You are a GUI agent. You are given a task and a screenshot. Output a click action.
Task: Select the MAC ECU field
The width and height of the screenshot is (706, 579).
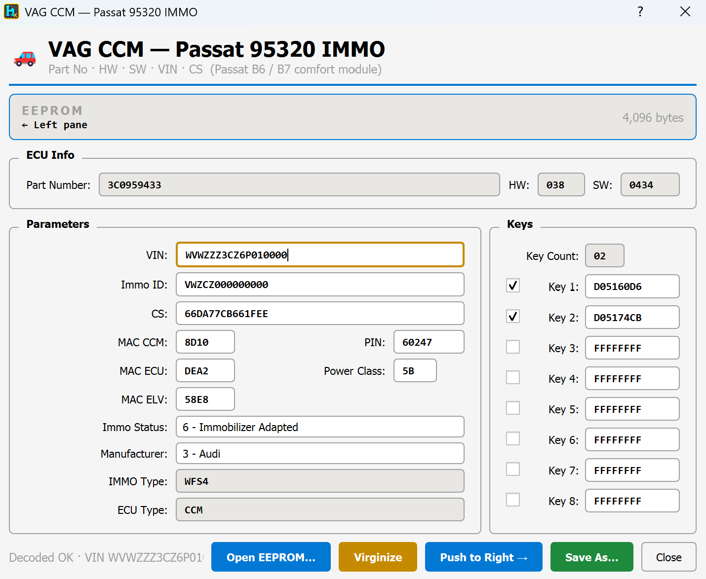[205, 370]
